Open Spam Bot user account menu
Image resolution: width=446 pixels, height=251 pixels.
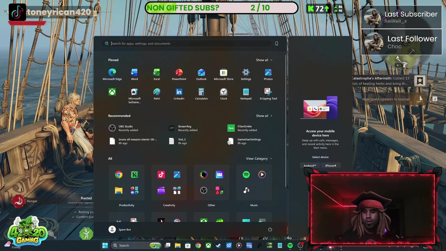pos(120,229)
